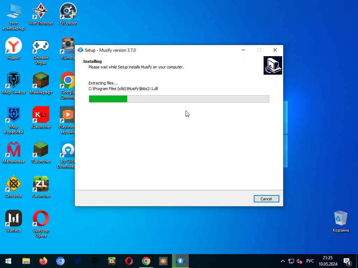Select the KLauncher desktop shortcut
The height and width of the screenshot is (268, 358).
41,118
